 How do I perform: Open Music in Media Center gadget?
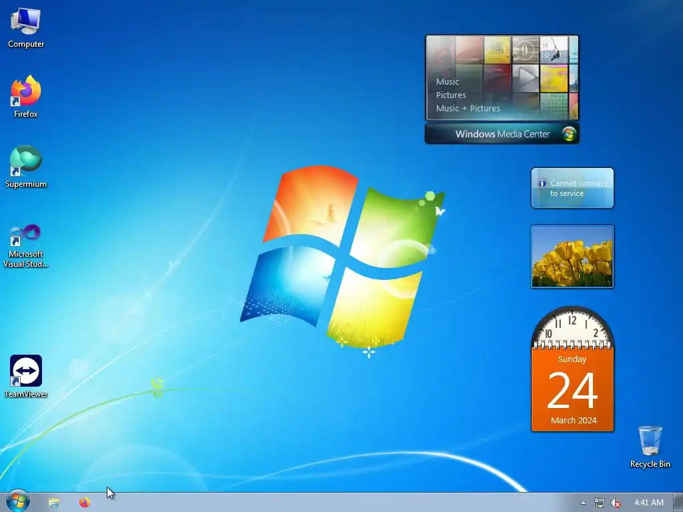[448, 81]
